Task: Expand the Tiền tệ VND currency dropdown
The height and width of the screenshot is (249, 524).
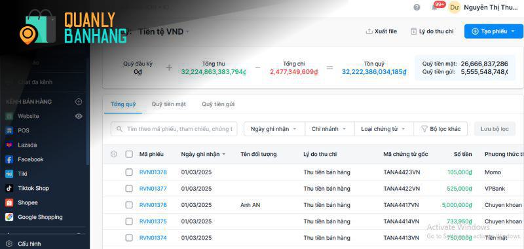Action: point(164,31)
